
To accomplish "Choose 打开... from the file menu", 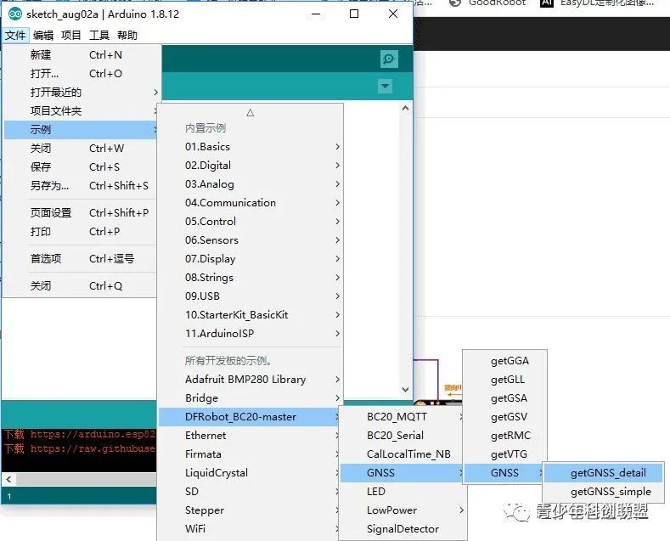I will pyautogui.click(x=82, y=74).
